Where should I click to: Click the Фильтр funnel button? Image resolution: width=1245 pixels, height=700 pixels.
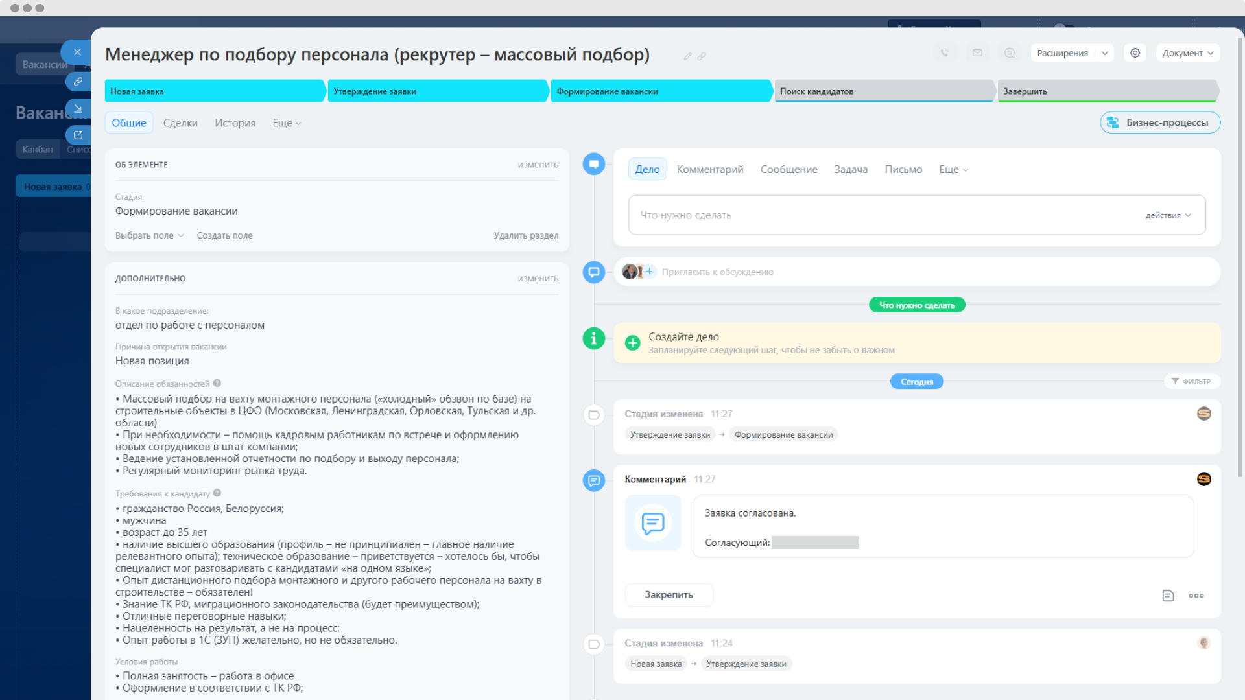pyautogui.click(x=1192, y=381)
